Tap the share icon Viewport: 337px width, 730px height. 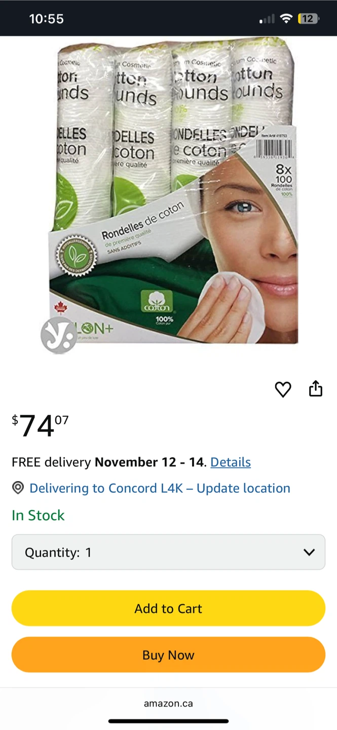coord(316,388)
